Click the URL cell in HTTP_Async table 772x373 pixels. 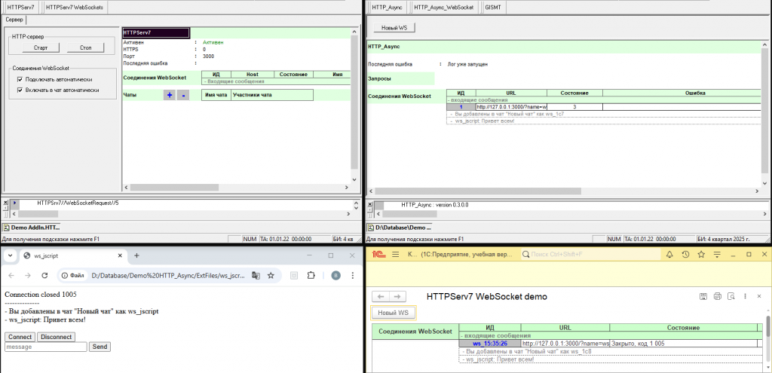pyautogui.click(x=511, y=106)
